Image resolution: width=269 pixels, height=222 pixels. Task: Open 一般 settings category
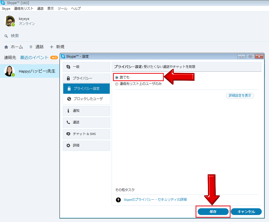[x=86, y=67]
